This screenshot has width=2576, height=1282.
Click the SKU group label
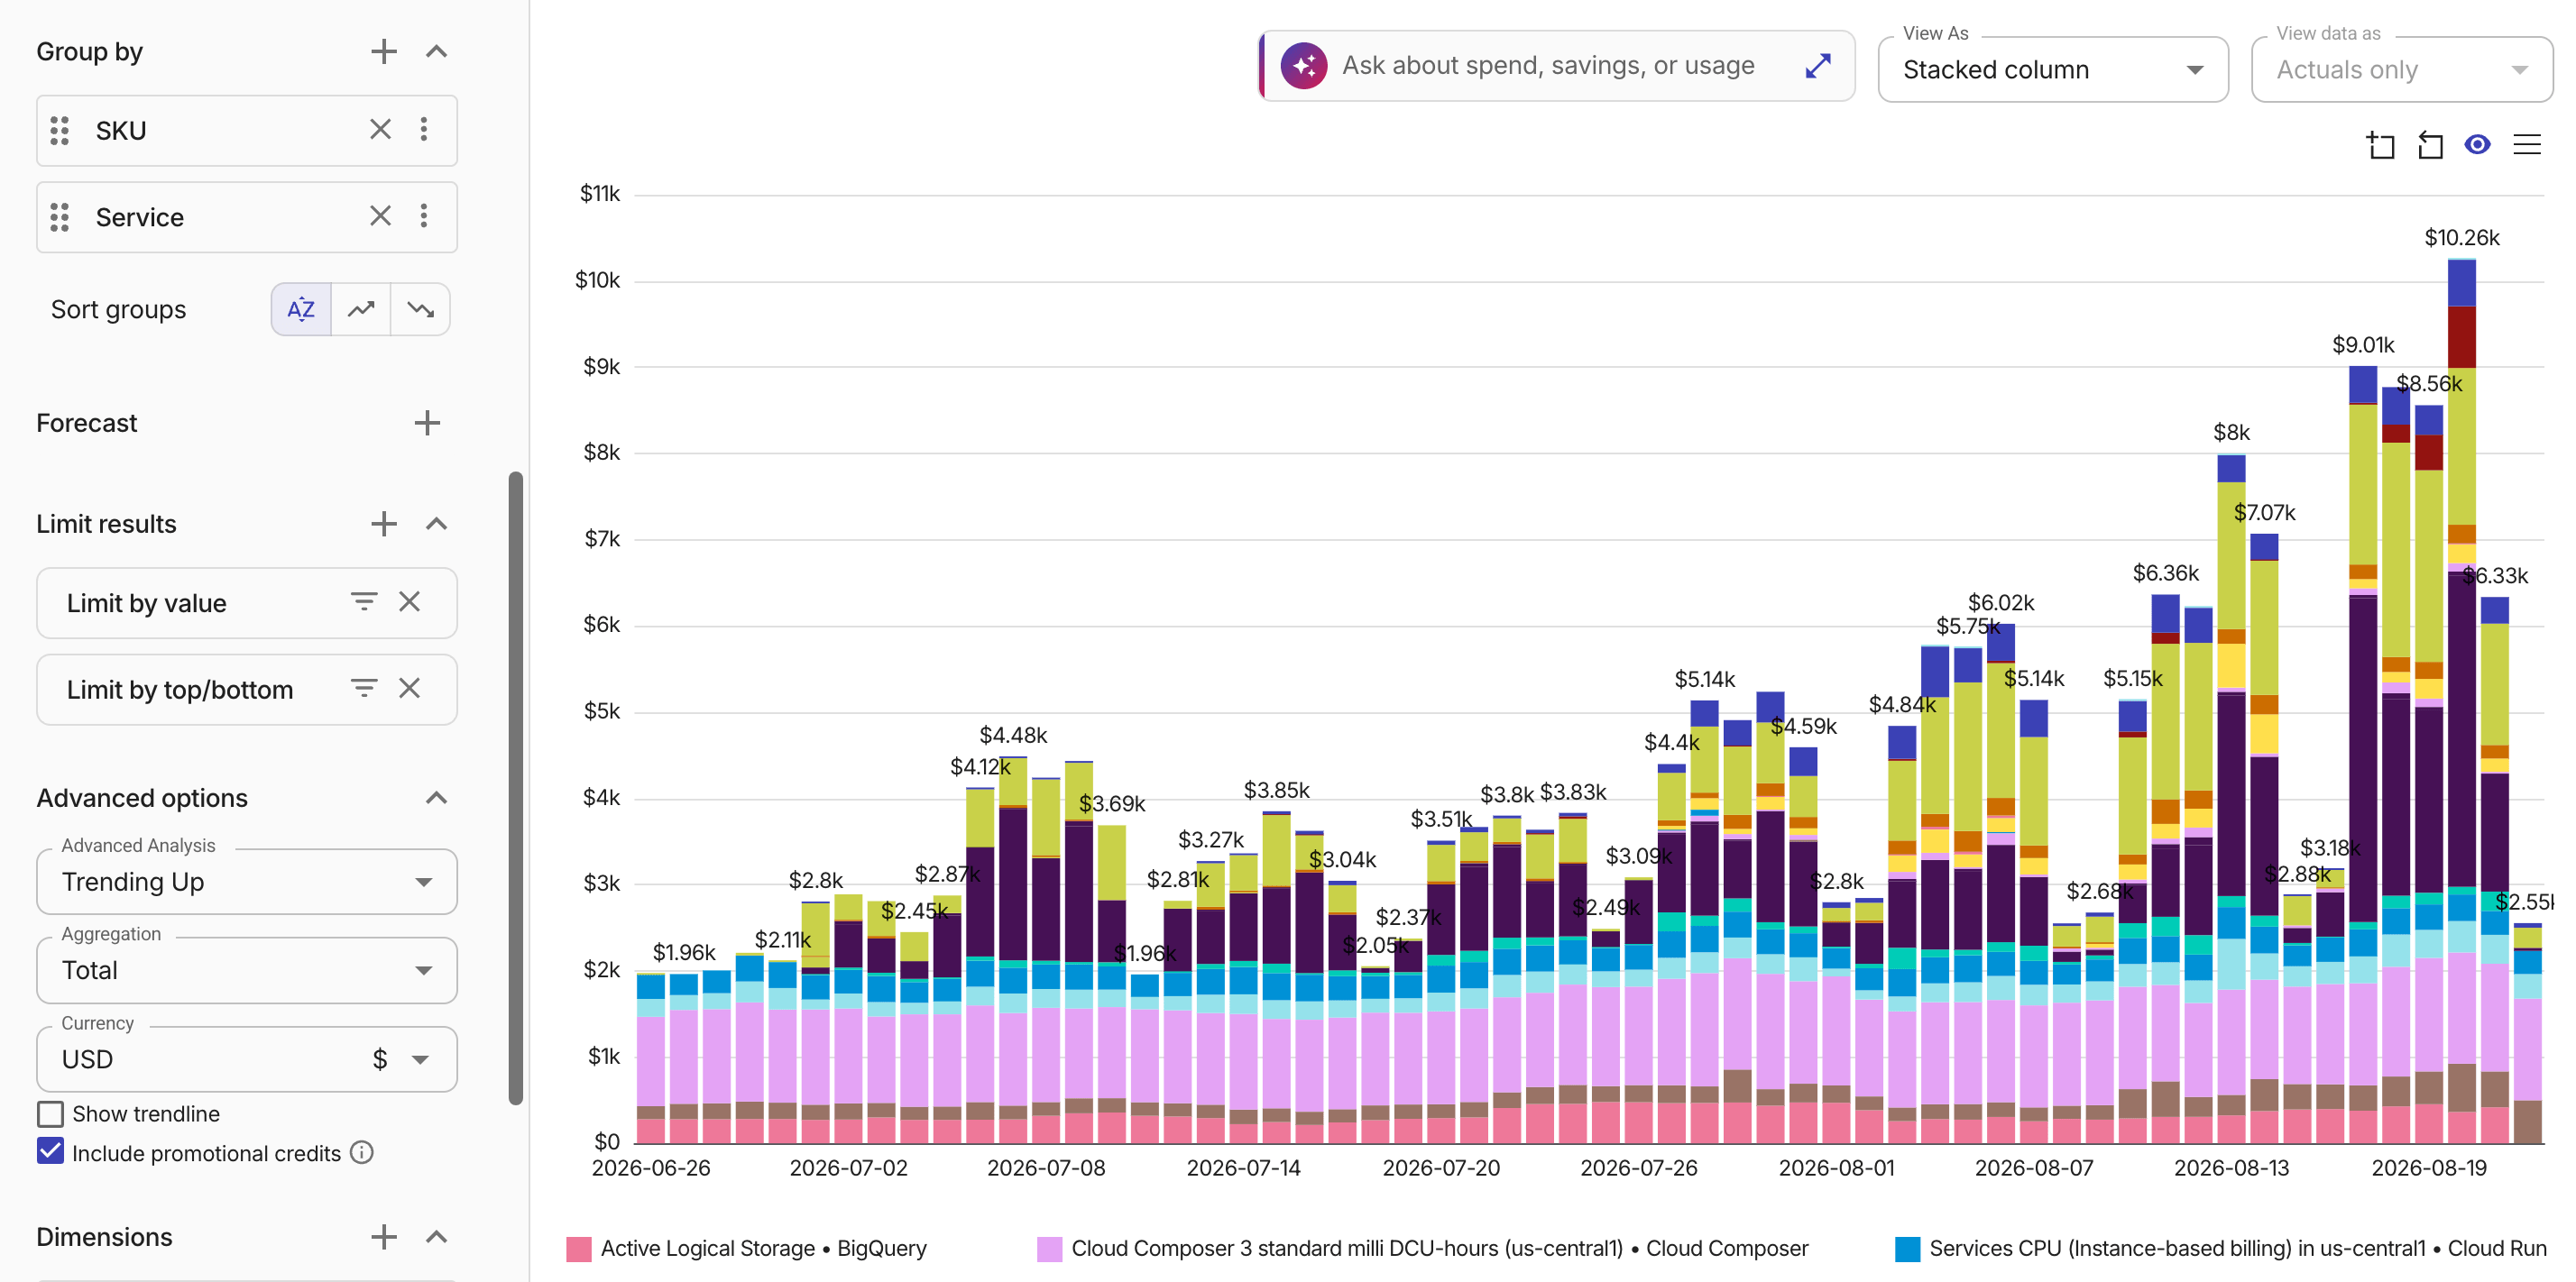121,130
